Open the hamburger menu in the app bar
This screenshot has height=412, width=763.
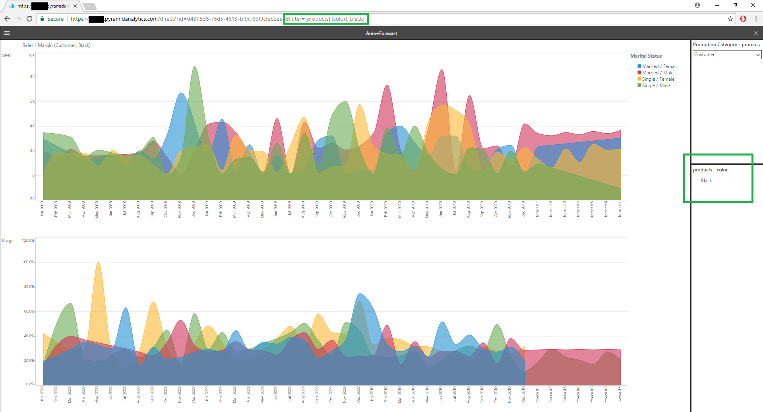click(x=7, y=33)
